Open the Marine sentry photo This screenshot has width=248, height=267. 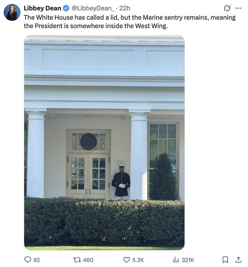[104, 142]
